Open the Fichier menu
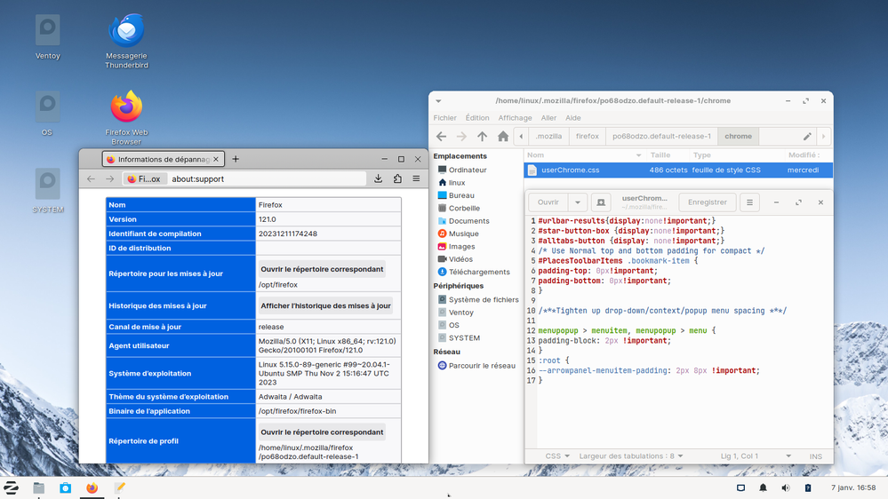Screen dimensions: 888x499 tap(444, 118)
